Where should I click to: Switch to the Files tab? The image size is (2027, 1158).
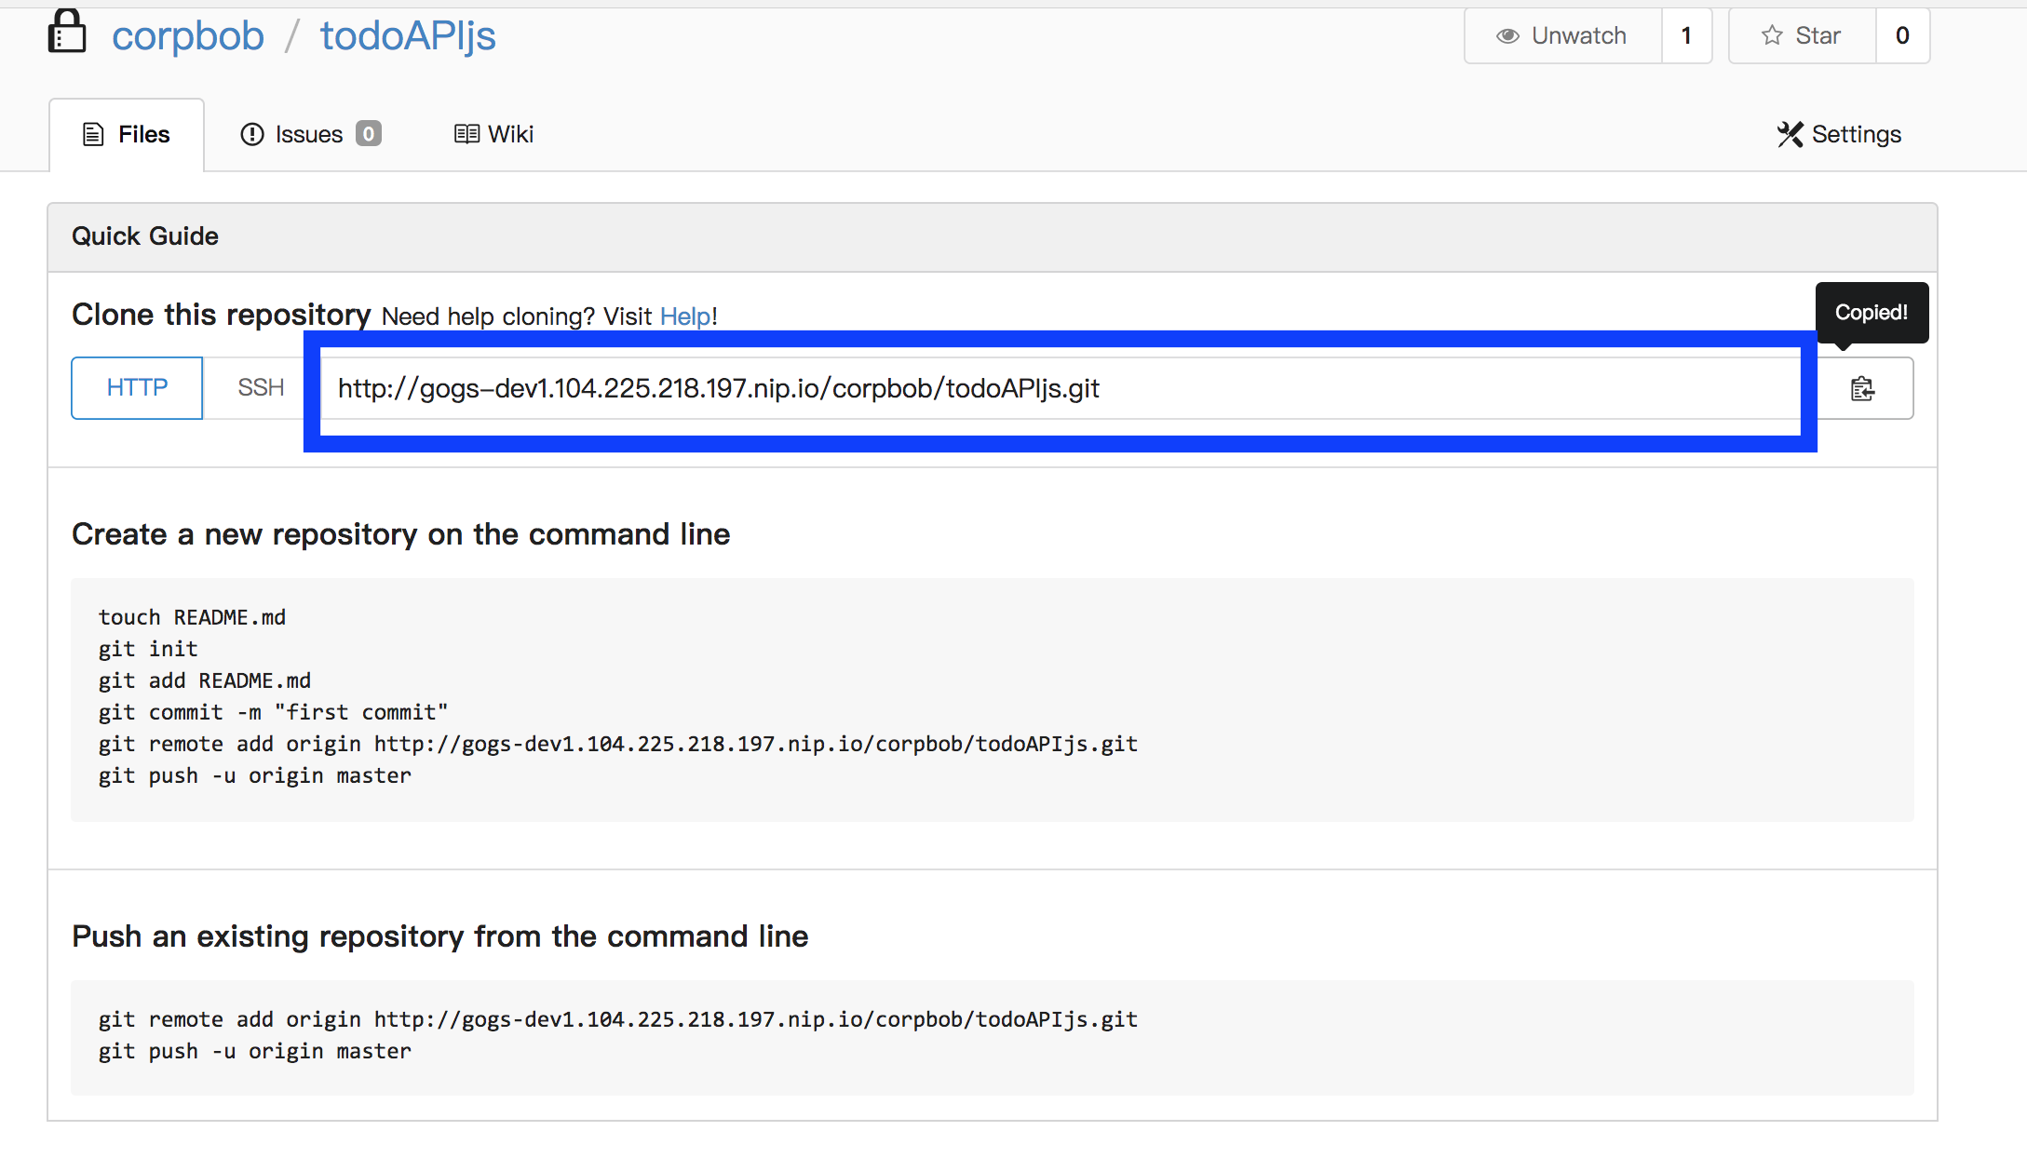[x=127, y=135]
